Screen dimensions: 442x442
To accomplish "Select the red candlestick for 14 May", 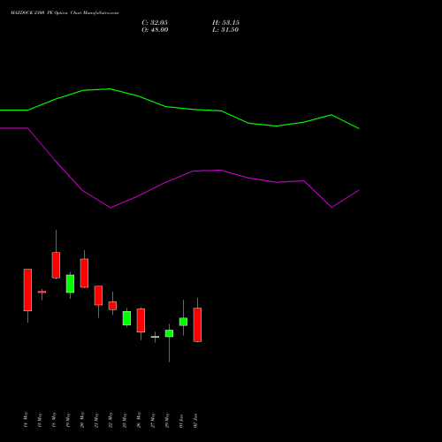I will pyautogui.click(x=27, y=290).
